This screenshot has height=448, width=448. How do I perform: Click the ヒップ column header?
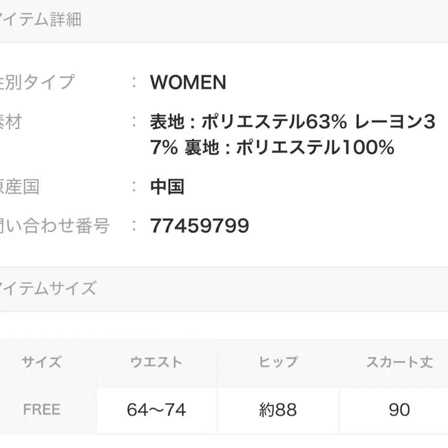(x=278, y=362)
